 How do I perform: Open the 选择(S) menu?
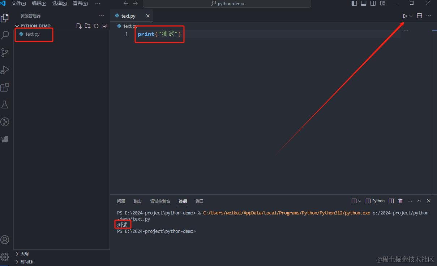pos(60,3)
